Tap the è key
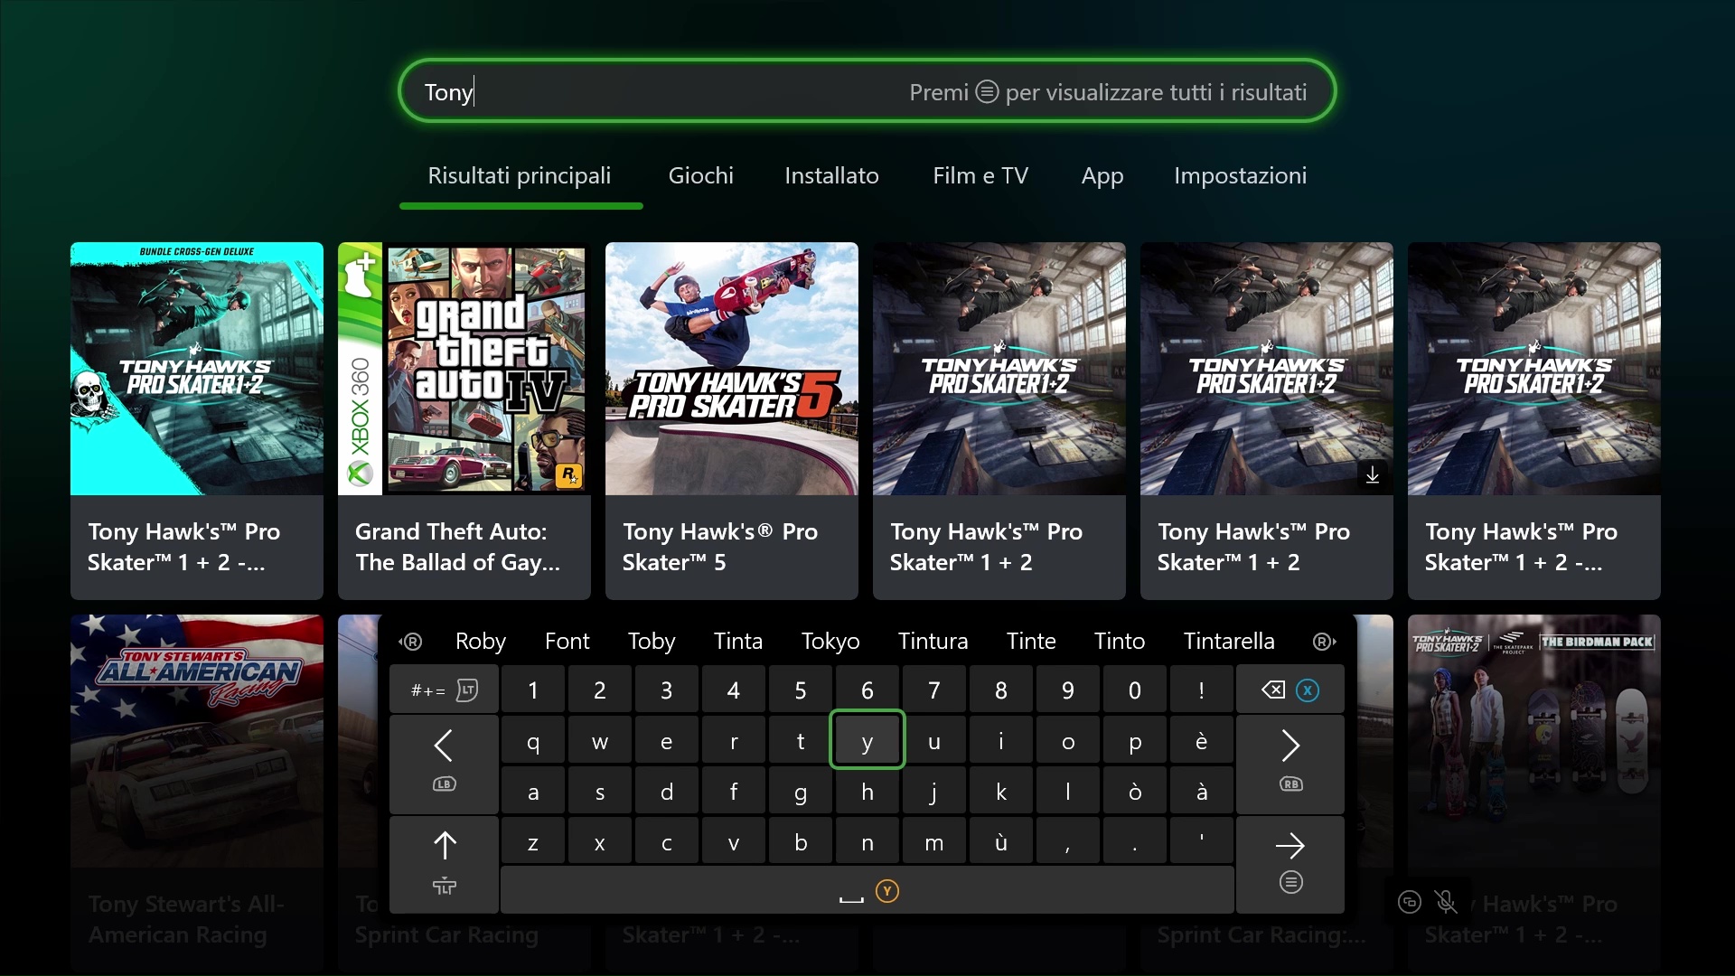The height and width of the screenshot is (976, 1735). 1202,741
